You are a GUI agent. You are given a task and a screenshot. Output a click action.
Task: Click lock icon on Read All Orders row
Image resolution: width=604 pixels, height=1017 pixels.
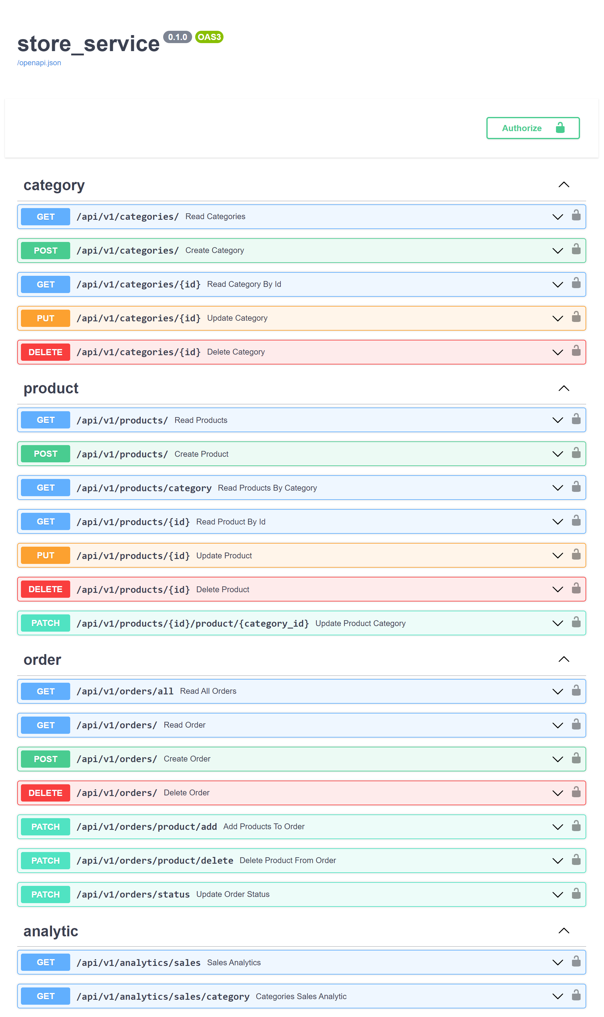click(x=576, y=690)
